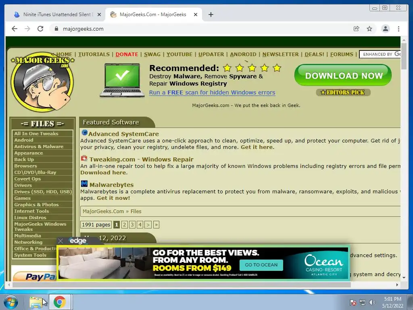The image size is (413, 310).
Task: Click the next page > button
Action: (148, 225)
